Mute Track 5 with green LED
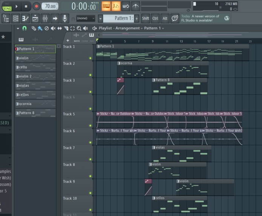Viewport: 262px width, 216px height. 90,126
